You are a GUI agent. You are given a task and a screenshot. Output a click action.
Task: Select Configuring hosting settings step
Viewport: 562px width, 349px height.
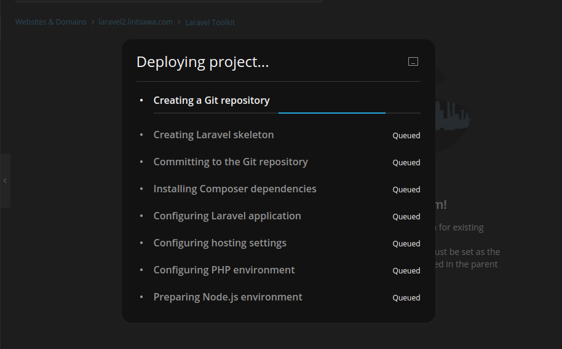click(x=220, y=243)
